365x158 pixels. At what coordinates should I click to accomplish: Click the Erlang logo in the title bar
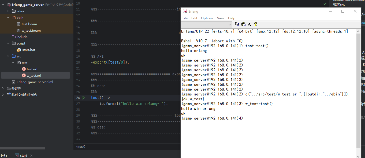185,11
